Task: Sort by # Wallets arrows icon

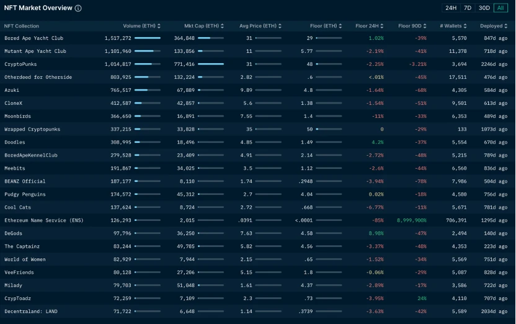Action: [x=465, y=26]
